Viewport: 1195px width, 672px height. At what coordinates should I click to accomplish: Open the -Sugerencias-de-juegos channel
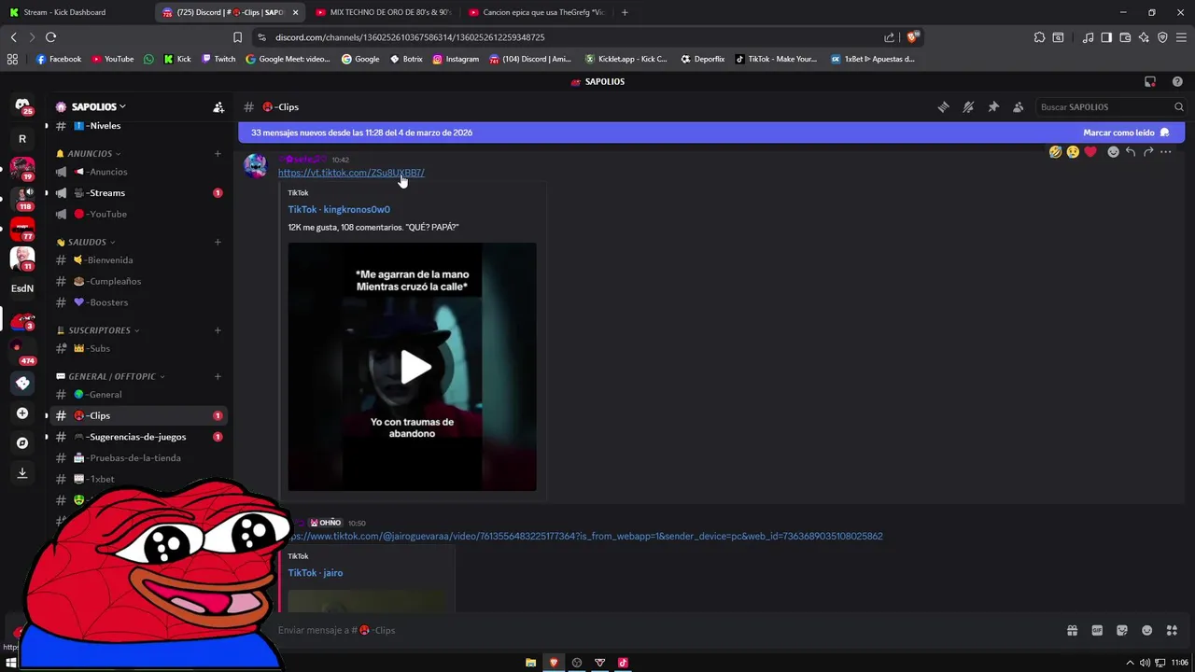[138, 437]
